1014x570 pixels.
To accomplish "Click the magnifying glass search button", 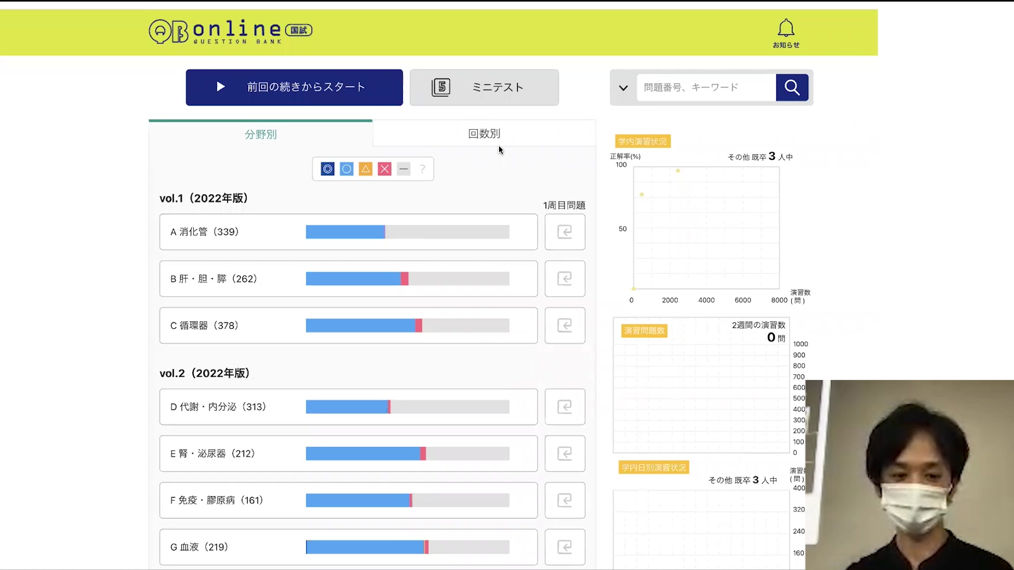I will [792, 87].
